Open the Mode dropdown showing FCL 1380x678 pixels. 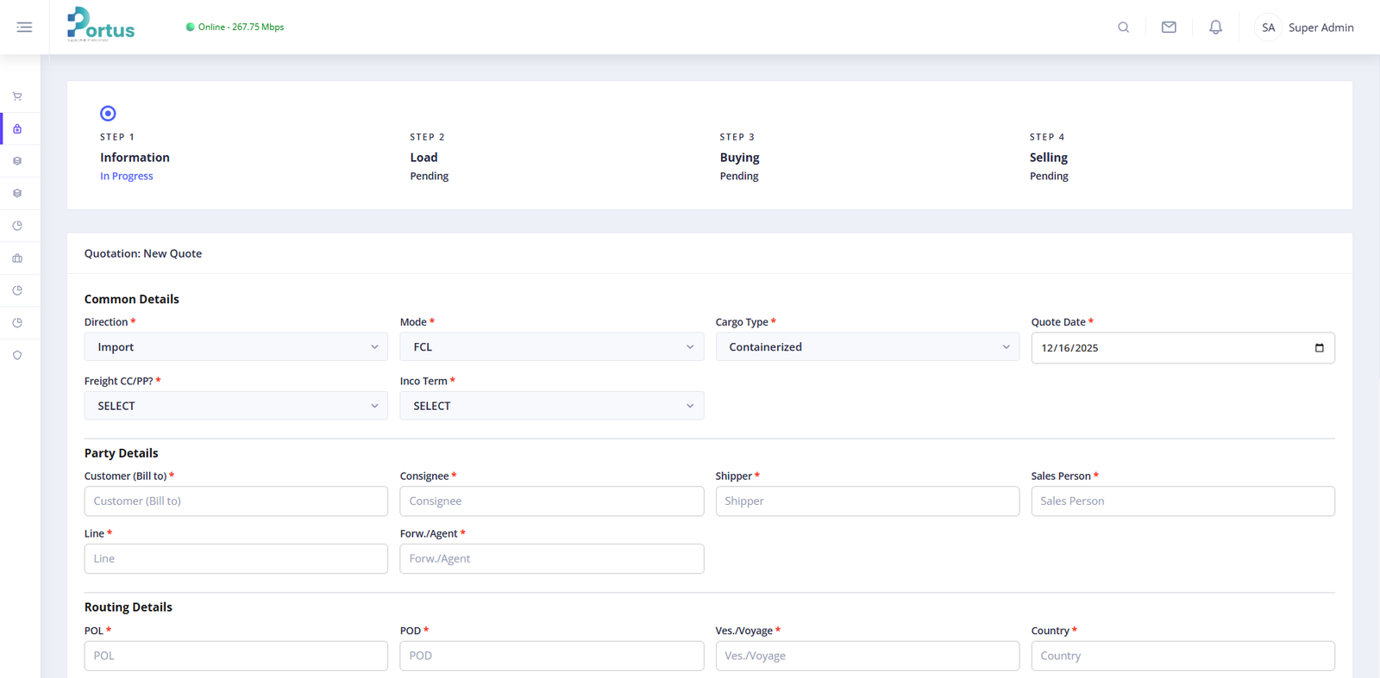[x=551, y=347]
